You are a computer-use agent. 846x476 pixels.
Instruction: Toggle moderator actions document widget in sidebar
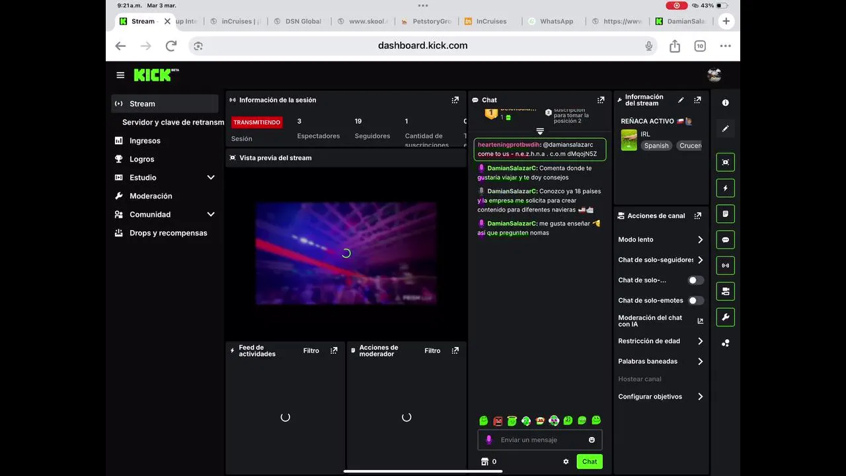725,214
